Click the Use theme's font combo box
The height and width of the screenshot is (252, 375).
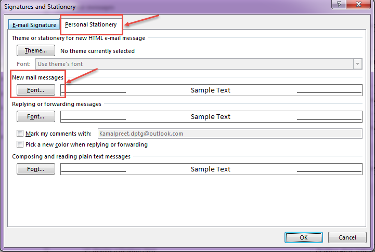point(199,64)
